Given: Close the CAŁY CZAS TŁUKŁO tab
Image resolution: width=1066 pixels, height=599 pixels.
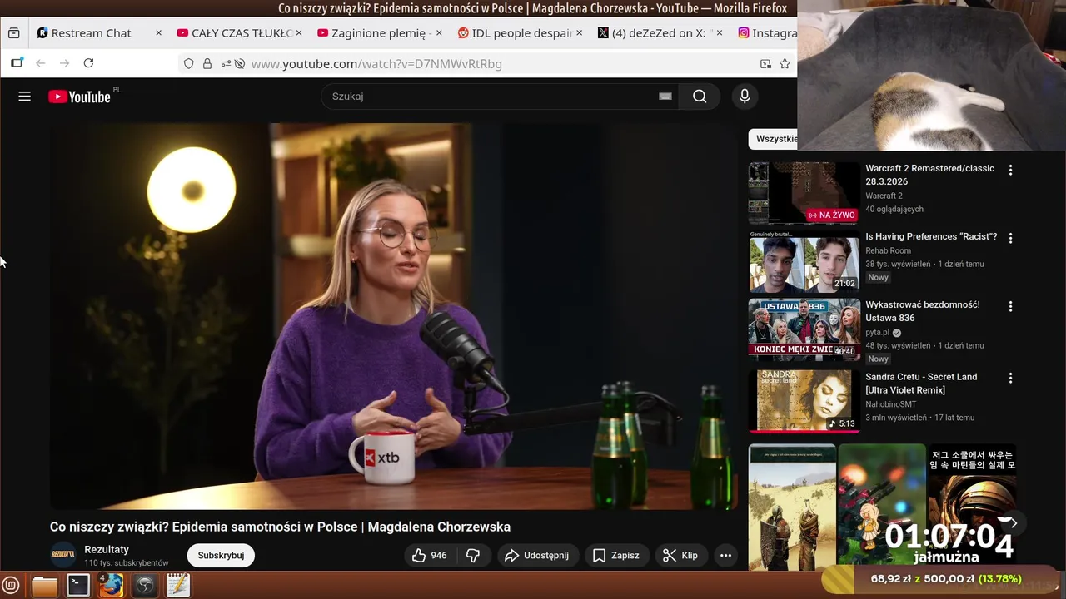Looking at the screenshot, I should coord(298,33).
